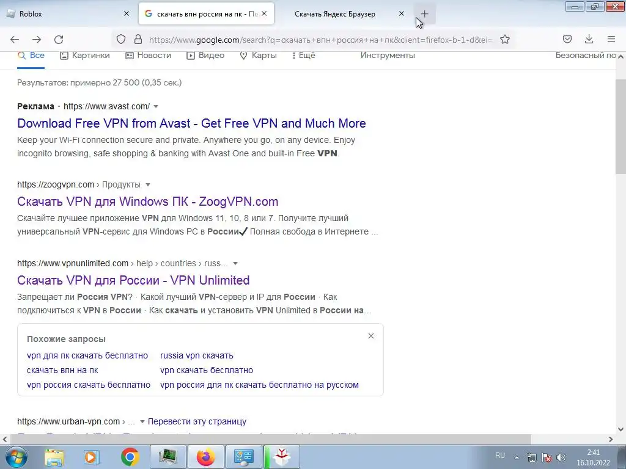Close the Roblox tab
This screenshot has height=469, width=626.
(127, 13)
